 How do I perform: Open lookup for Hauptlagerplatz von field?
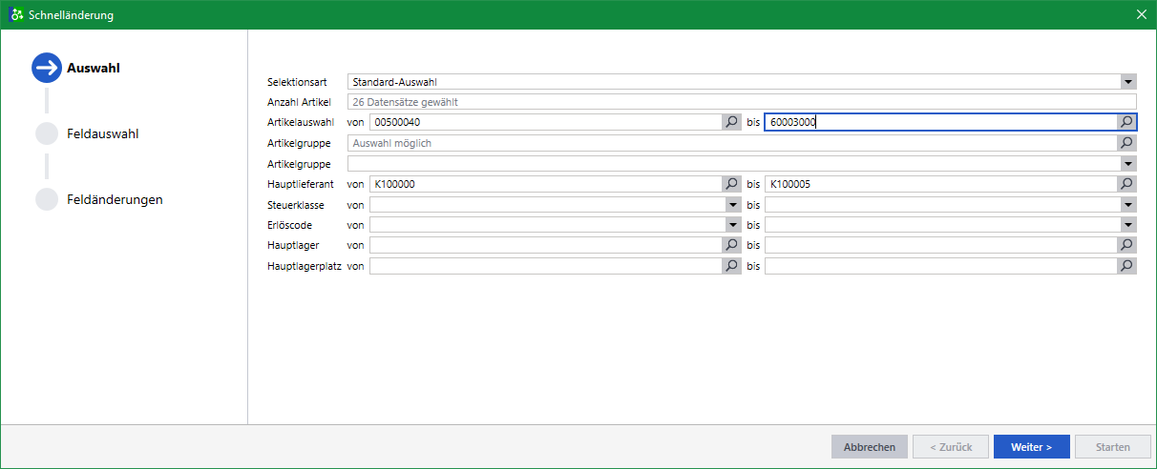[732, 267]
